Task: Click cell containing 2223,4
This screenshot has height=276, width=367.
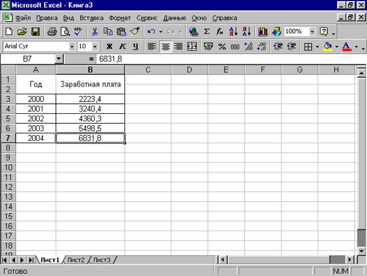Action: (x=90, y=99)
